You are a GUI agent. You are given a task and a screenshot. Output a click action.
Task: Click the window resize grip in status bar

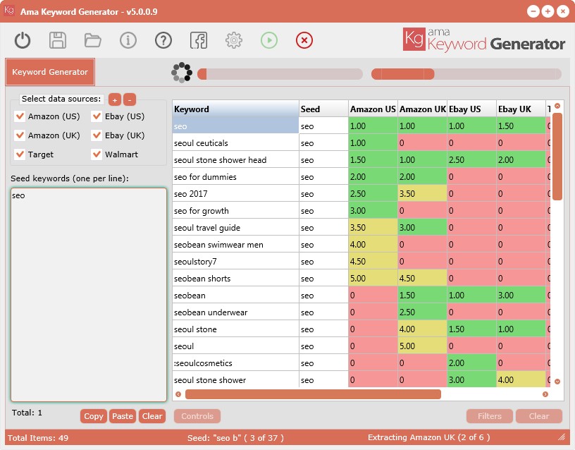(562, 437)
